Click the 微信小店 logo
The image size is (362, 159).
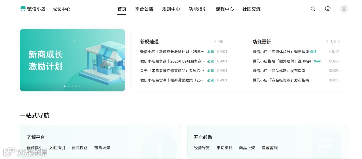[33, 9]
